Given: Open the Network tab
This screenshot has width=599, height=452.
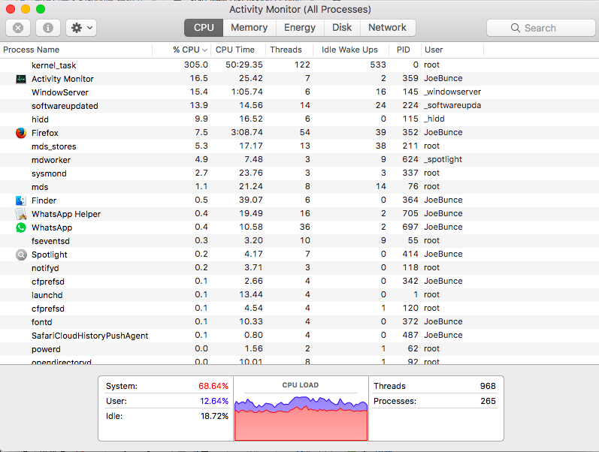Looking at the screenshot, I should tap(387, 28).
